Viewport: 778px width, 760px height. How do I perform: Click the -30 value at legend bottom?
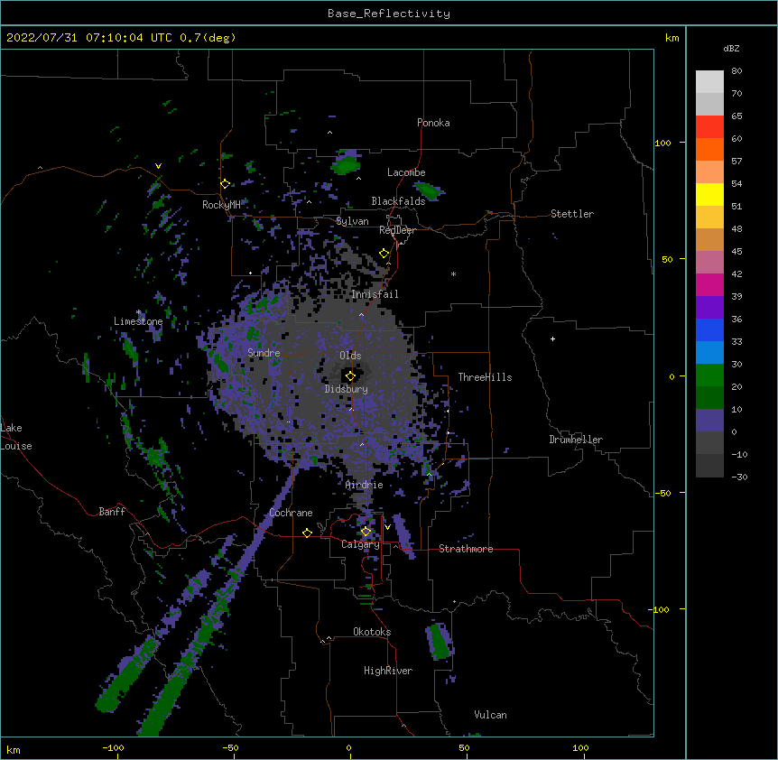(x=739, y=477)
